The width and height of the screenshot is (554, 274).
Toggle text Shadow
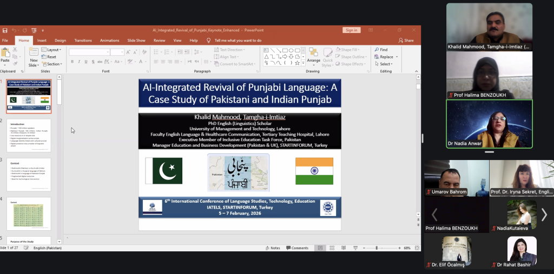coord(93,62)
